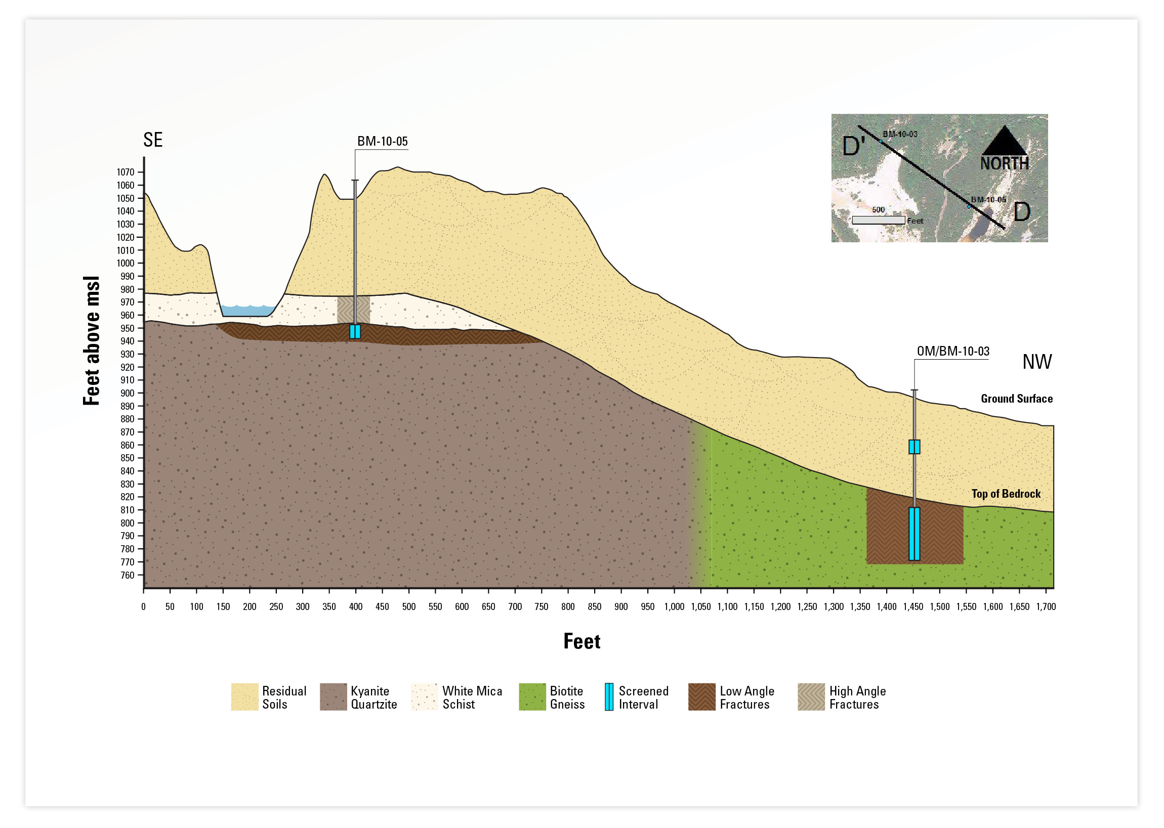Click the 500 distance tick label

tap(408, 607)
